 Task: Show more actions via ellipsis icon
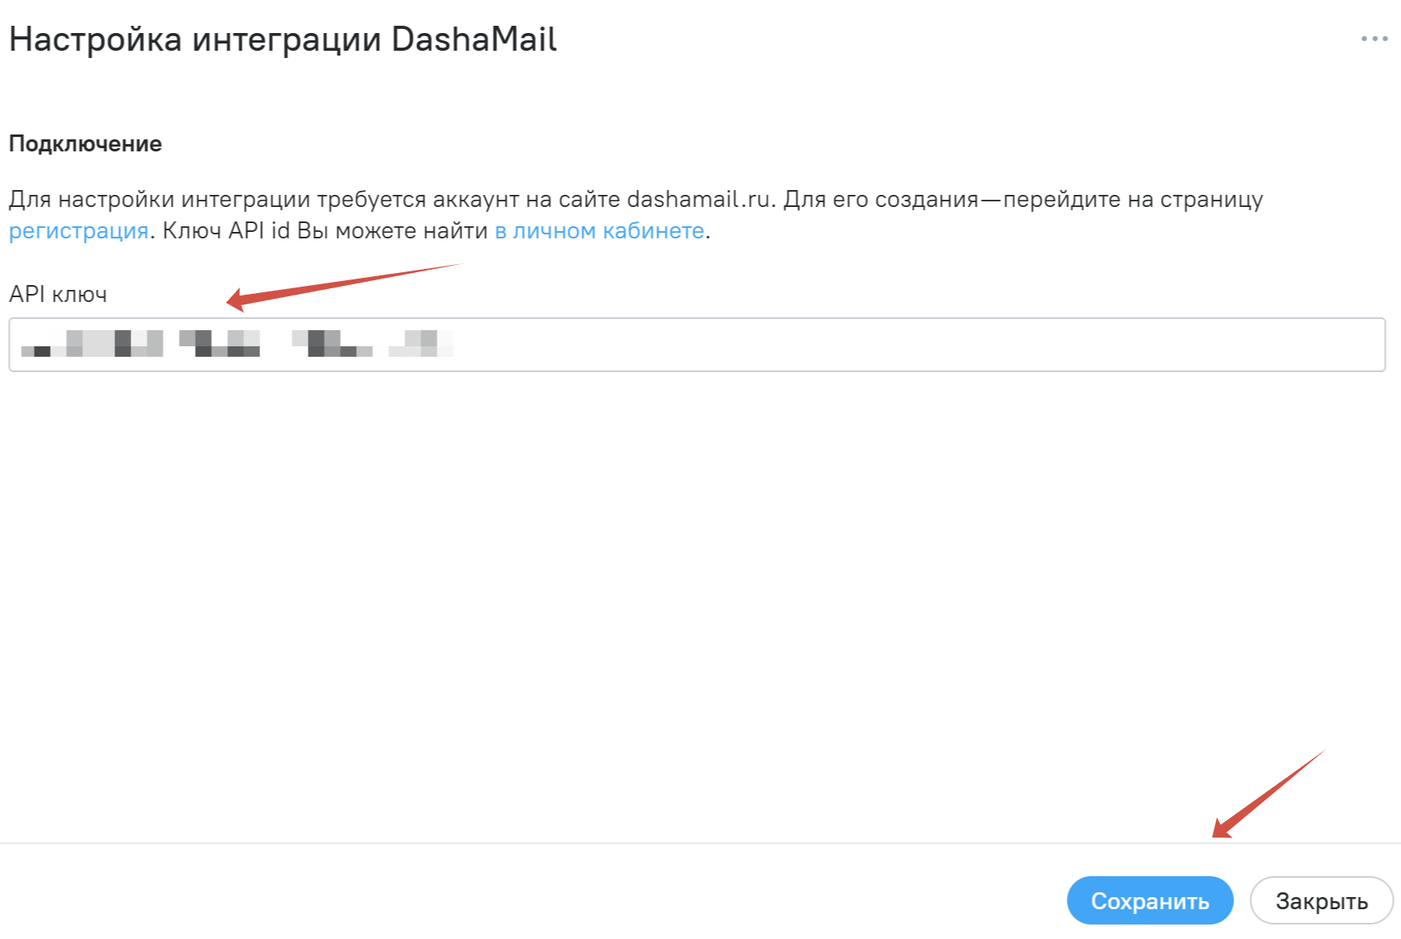point(1374,39)
